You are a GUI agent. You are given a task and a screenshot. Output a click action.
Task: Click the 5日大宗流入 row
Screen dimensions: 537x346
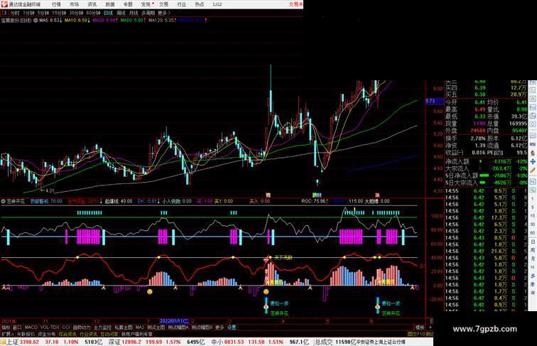487,183
